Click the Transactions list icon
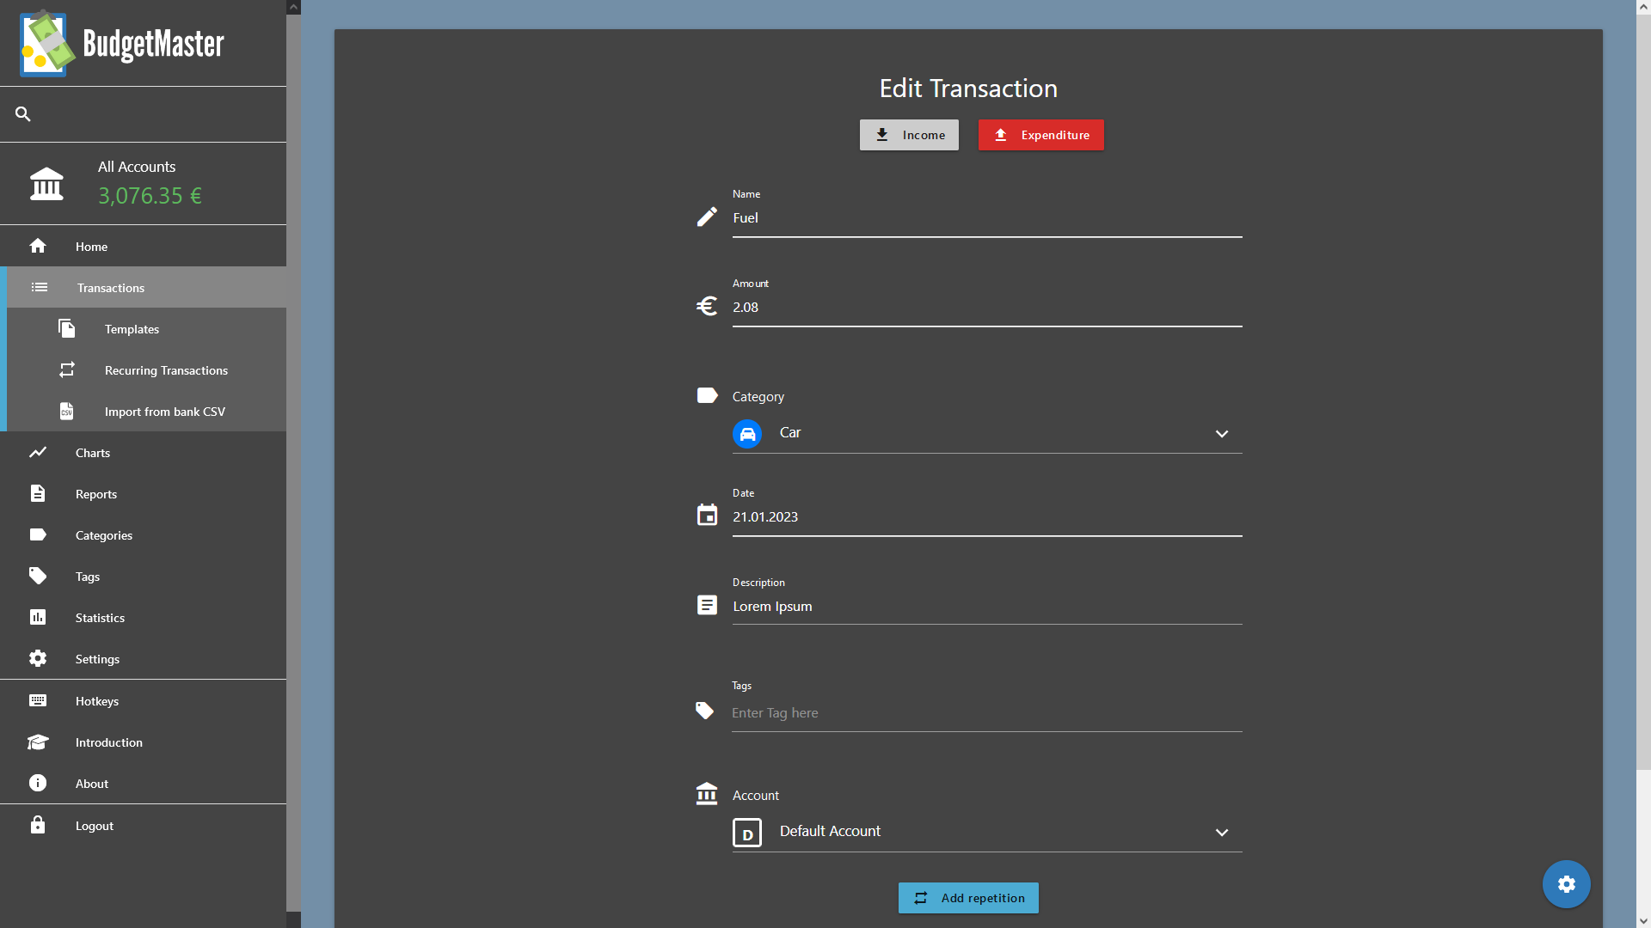Viewport: 1651px width, 928px height. 40,287
